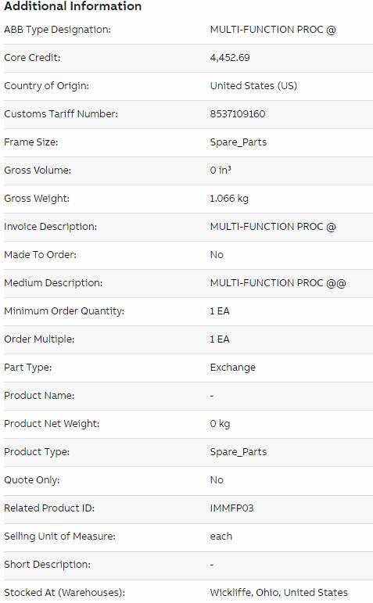Image resolution: width=373 pixels, height=603 pixels.
Task: Click the ABB Type Designation label
Action: (57, 30)
